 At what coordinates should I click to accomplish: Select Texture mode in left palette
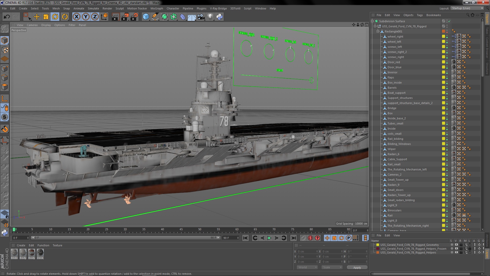tap(5, 50)
